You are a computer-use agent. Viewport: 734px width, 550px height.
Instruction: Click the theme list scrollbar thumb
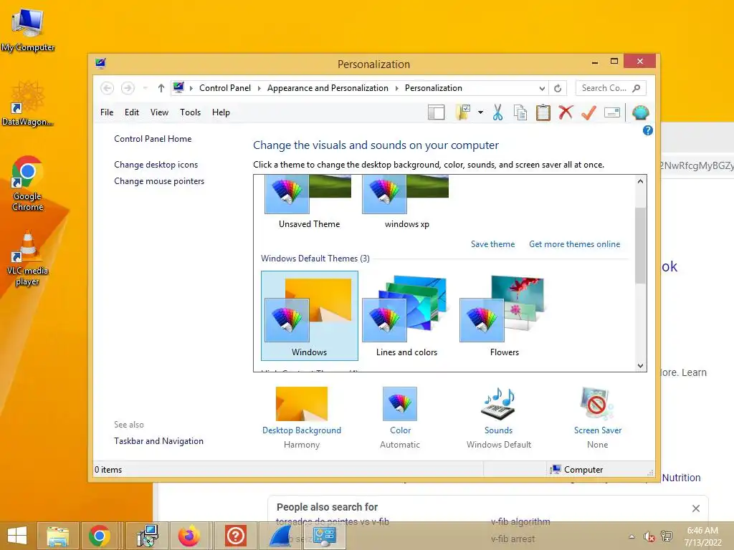(x=640, y=245)
